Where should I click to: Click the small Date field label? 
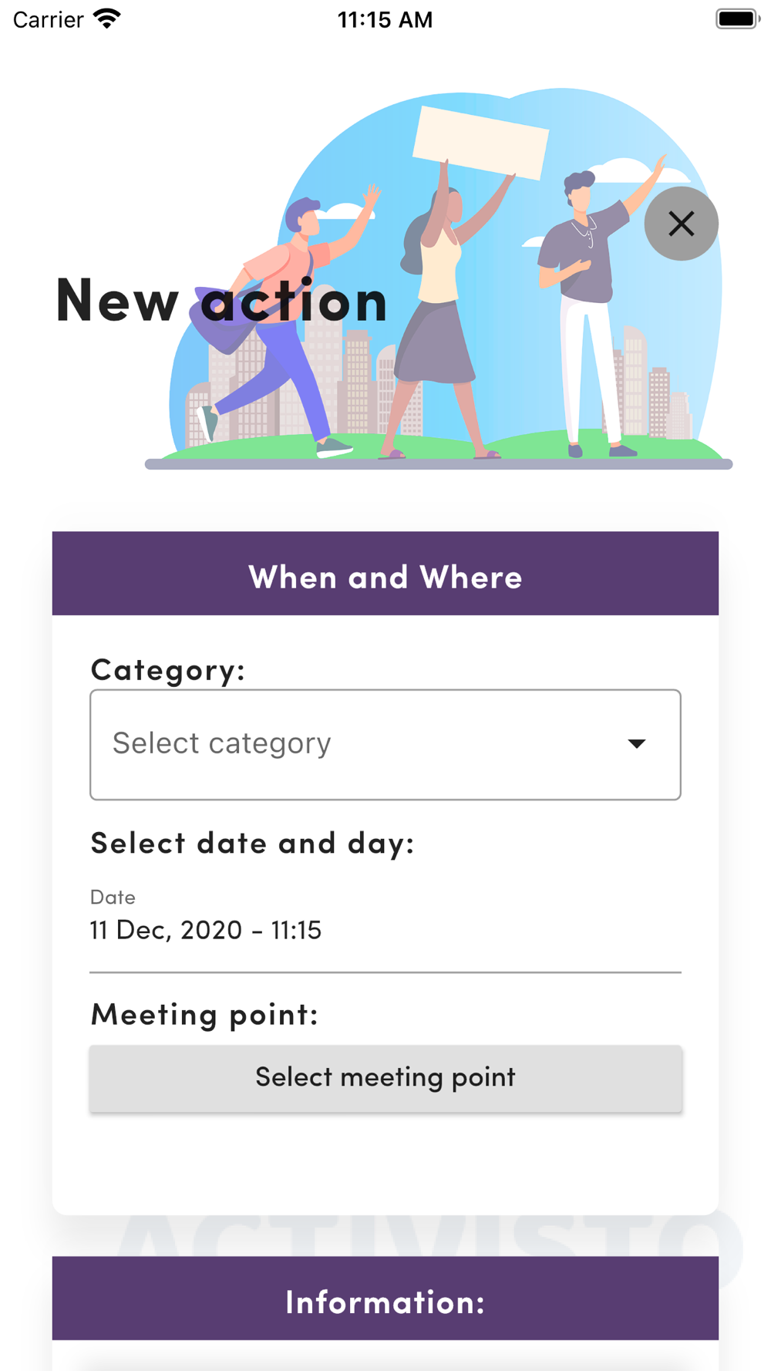coord(113,897)
